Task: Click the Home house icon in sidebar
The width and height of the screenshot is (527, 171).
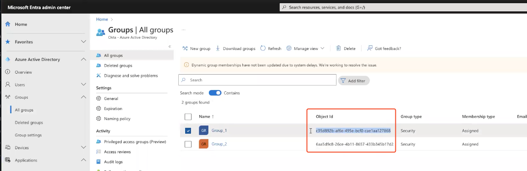Action: [x=8, y=25]
